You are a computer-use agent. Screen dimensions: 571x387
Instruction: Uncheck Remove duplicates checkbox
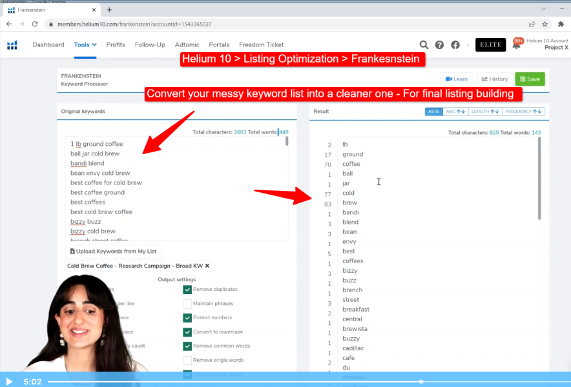point(187,290)
